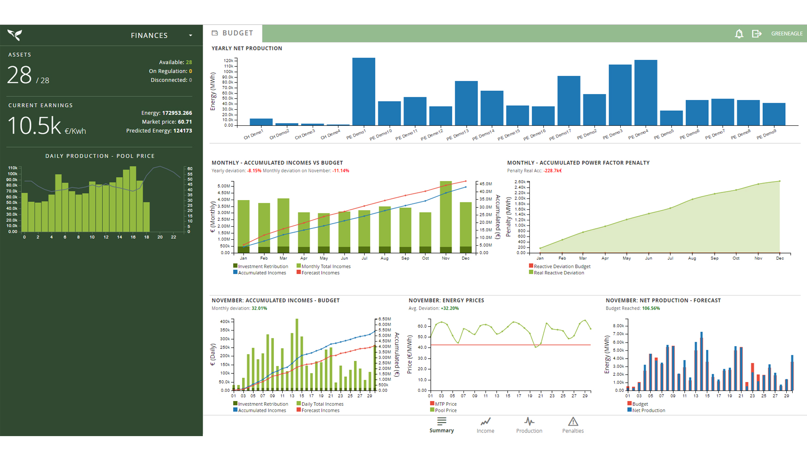
Task: Click the green MTP Price color swatch
Action: [431, 404]
